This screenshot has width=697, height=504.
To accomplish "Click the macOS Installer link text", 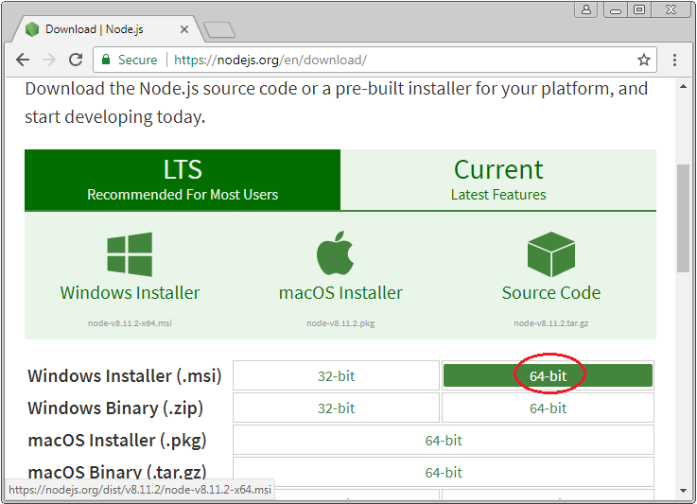I will (340, 293).
